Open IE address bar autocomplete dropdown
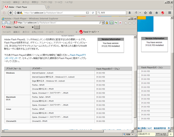 (103, 23)
